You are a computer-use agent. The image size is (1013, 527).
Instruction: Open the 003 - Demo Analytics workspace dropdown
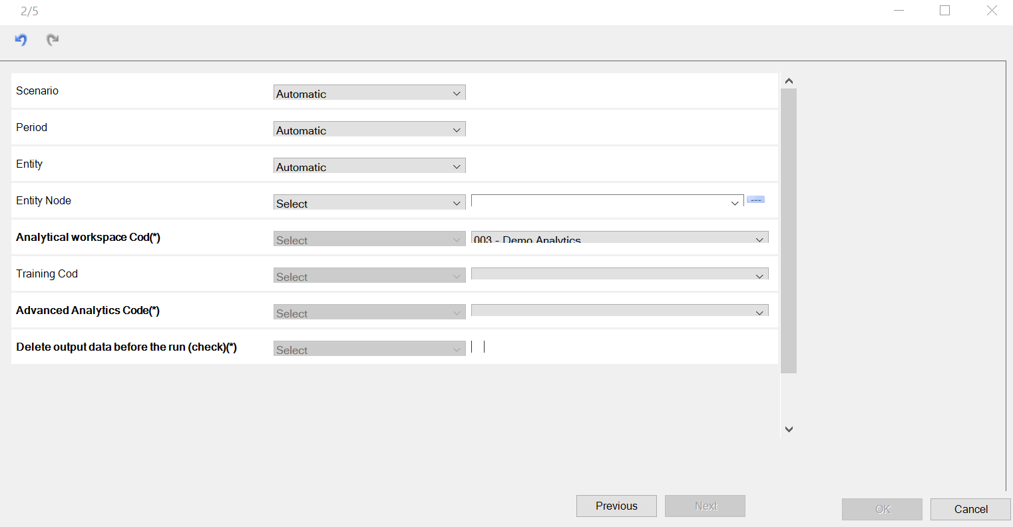[x=620, y=238]
